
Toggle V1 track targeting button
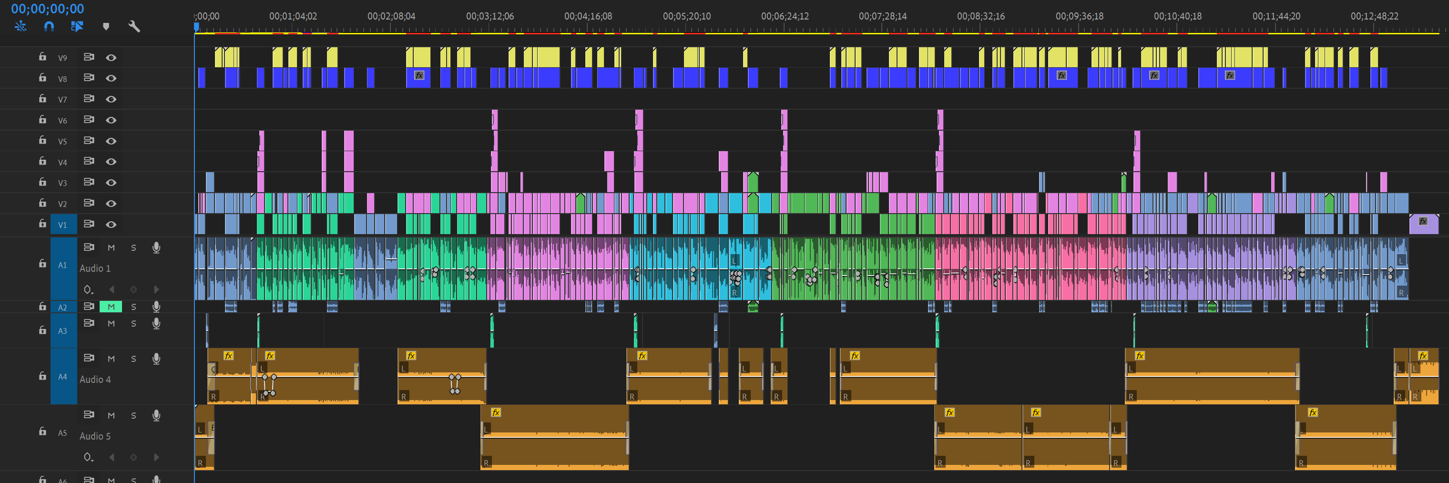(63, 225)
